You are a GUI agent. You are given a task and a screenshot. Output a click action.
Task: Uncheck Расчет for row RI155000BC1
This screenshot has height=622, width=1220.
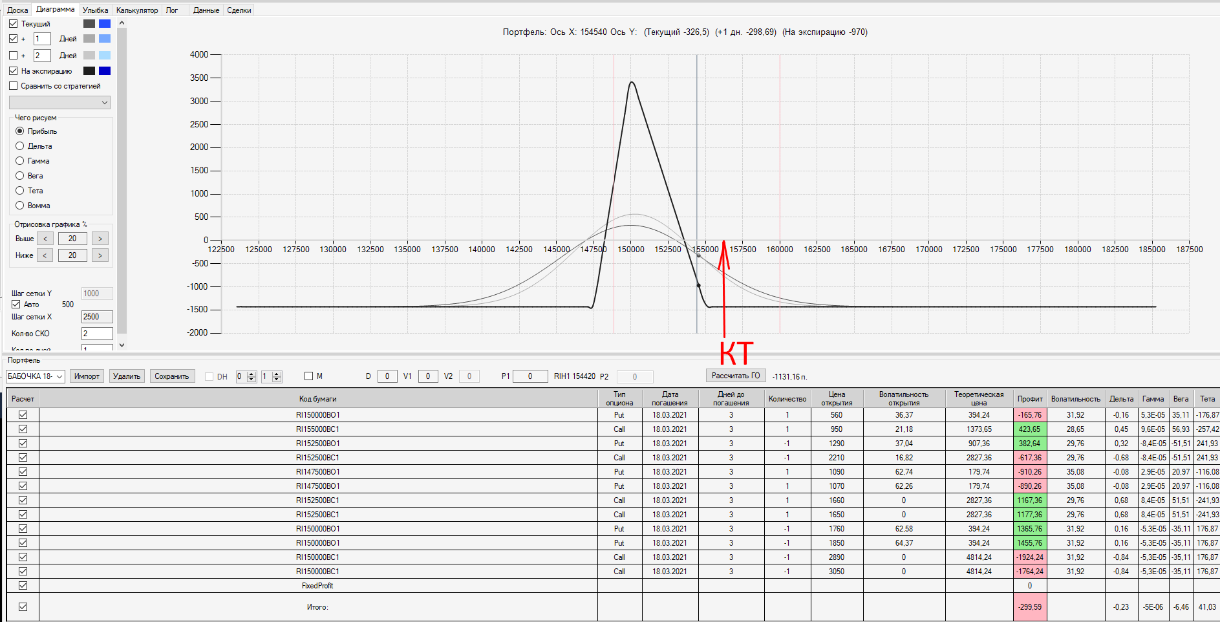(x=23, y=429)
